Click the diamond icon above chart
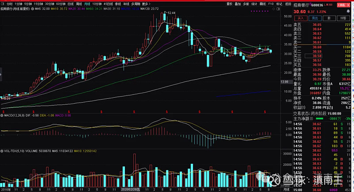This screenshot has width=354, height=192. 273,9
